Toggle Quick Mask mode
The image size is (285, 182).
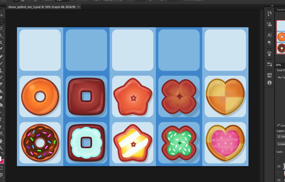pos(1,168)
